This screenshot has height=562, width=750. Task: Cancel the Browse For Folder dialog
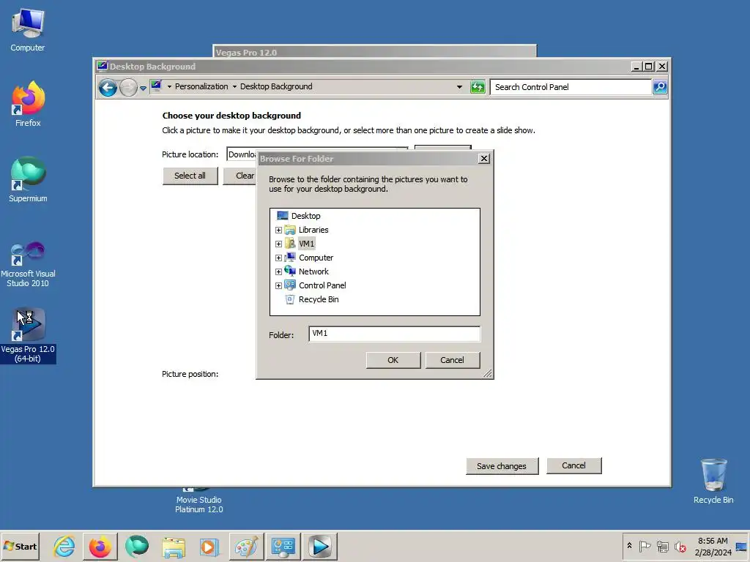pos(452,360)
